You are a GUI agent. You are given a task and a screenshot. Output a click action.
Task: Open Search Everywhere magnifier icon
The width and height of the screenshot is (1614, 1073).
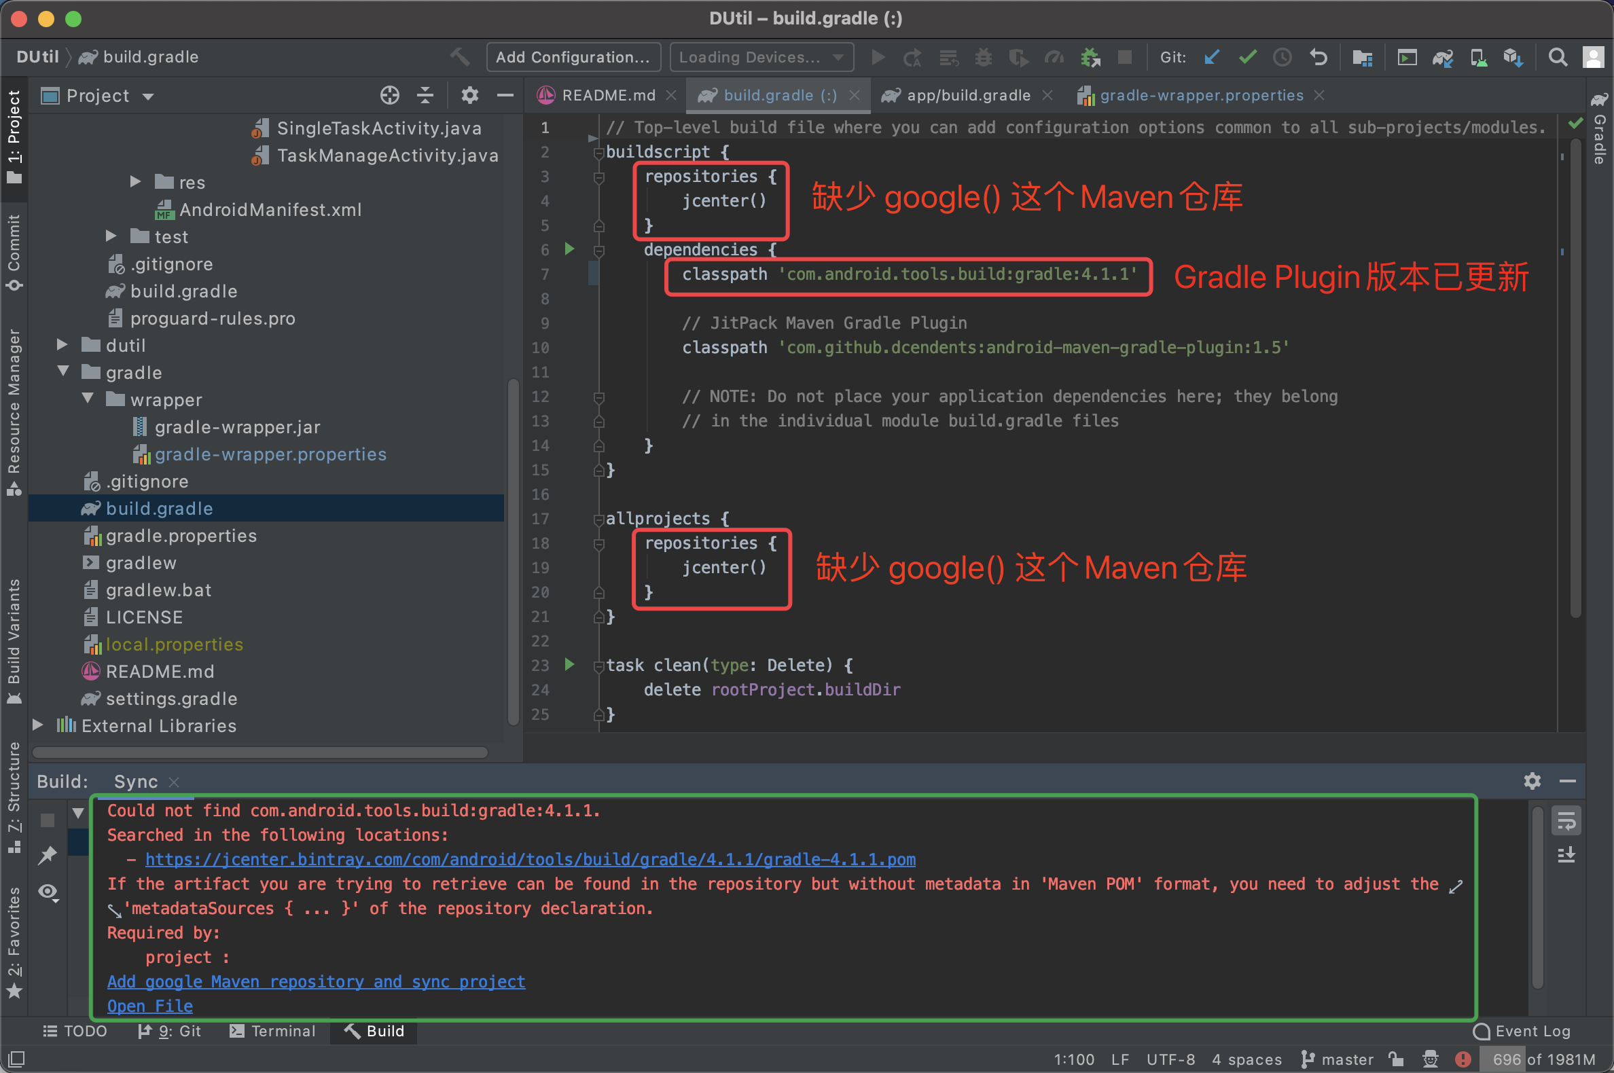[x=1558, y=57]
